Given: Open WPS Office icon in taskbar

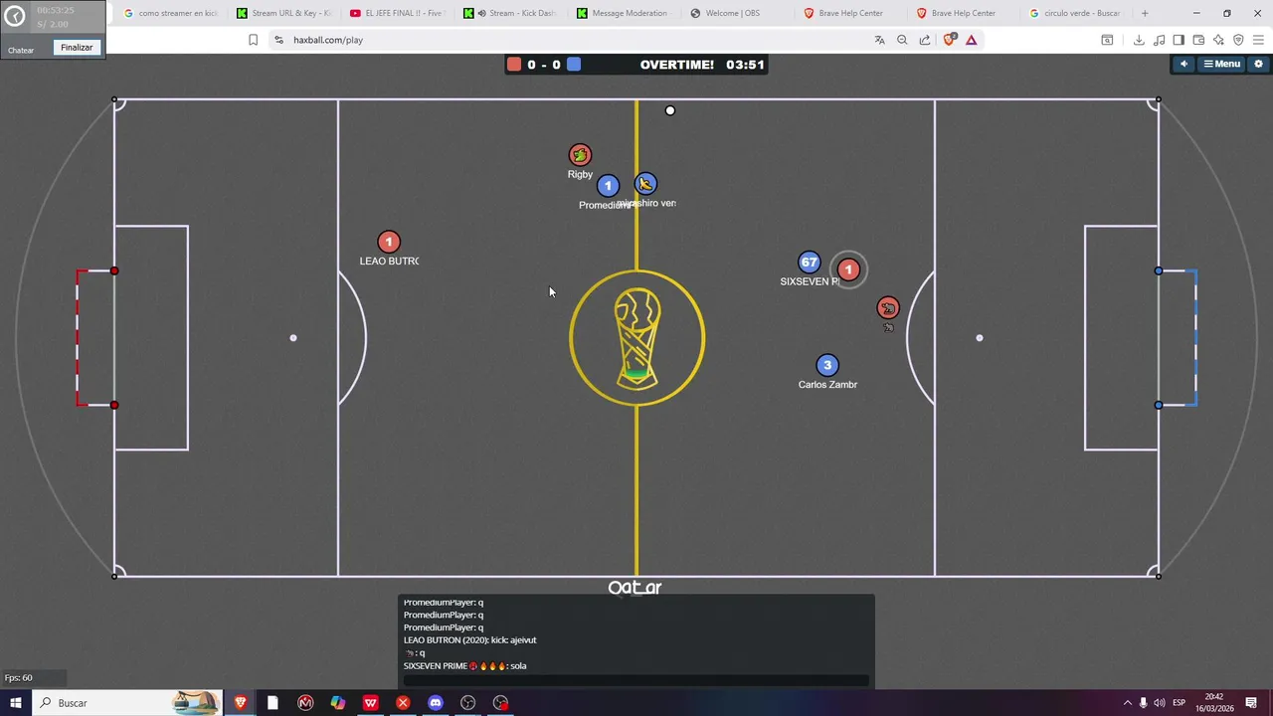Looking at the screenshot, I should (x=370, y=703).
